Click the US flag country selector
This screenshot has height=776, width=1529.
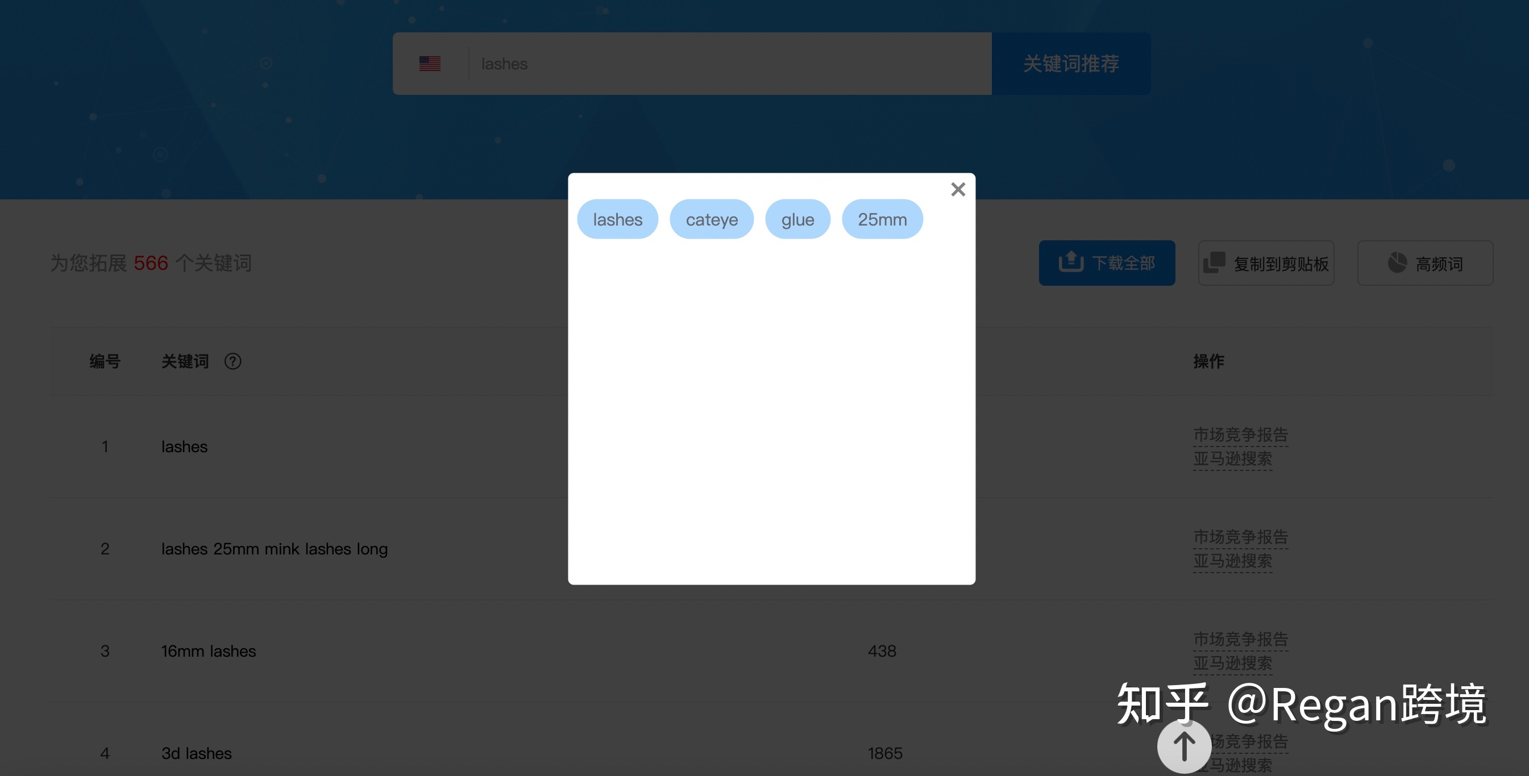click(x=430, y=64)
